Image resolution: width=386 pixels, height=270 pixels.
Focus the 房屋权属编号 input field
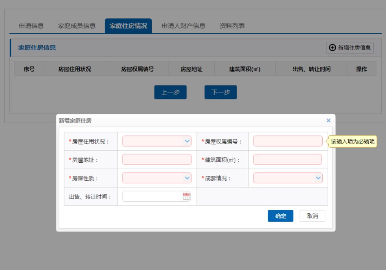287,141
